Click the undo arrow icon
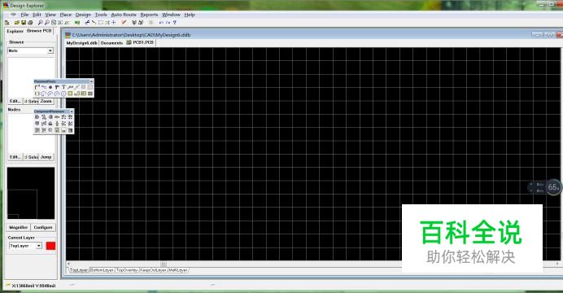The width and height of the screenshot is (563, 293). click(162, 23)
